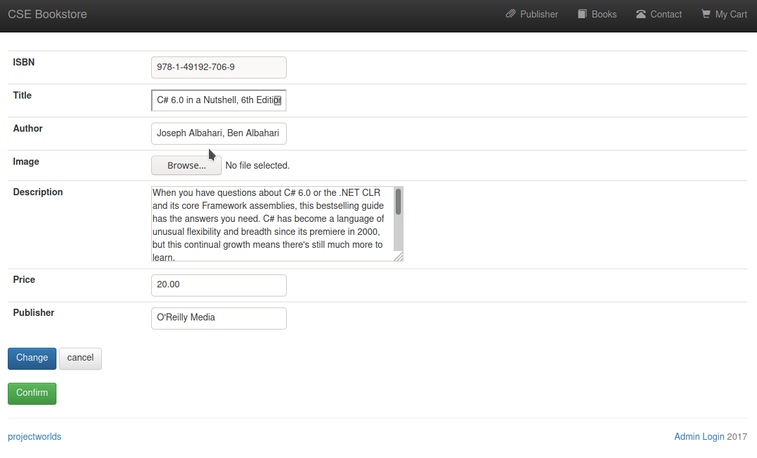Click the paperclip icon beside Publisher
Viewport: 757px width, 458px height.
coord(511,14)
